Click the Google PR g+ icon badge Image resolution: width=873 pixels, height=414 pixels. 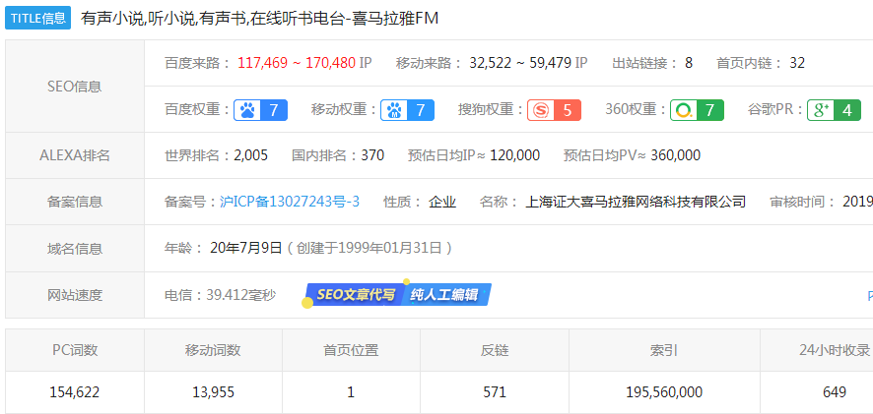(834, 110)
